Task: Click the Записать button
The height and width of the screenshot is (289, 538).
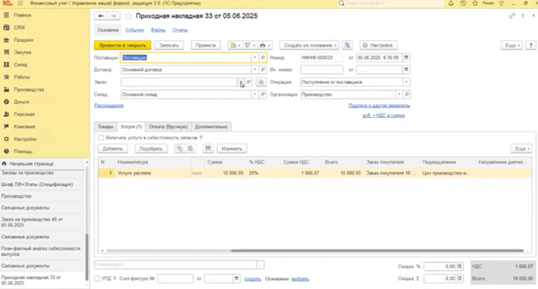Action: point(169,45)
